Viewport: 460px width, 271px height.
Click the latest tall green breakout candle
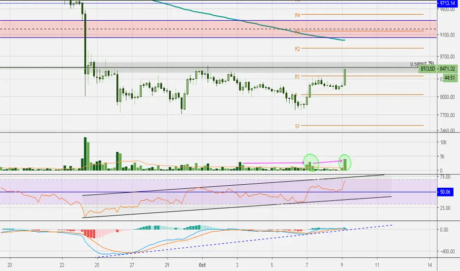coord(345,77)
